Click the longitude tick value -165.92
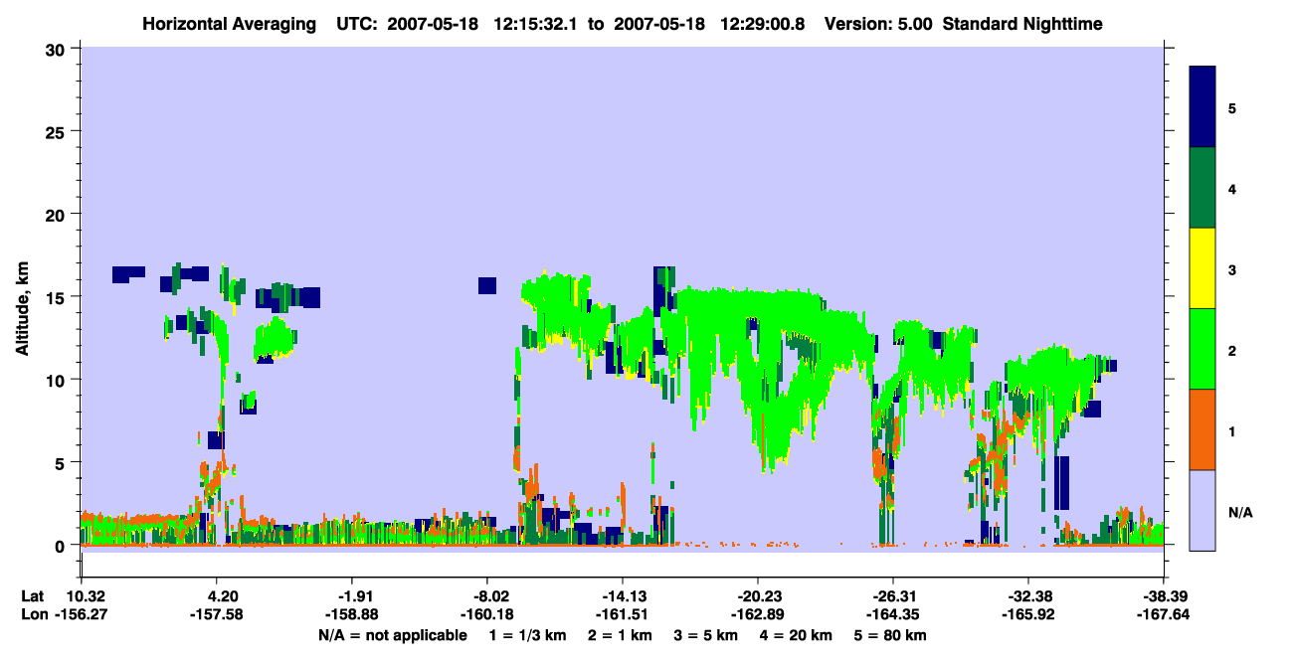The height and width of the screenshot is (663, 1293). 1028,614
